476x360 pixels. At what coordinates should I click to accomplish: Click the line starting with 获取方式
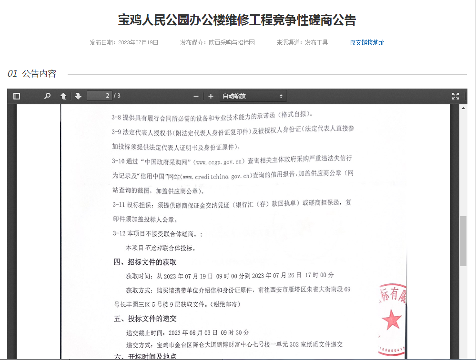pyautogui.click(x=238, y=290)
